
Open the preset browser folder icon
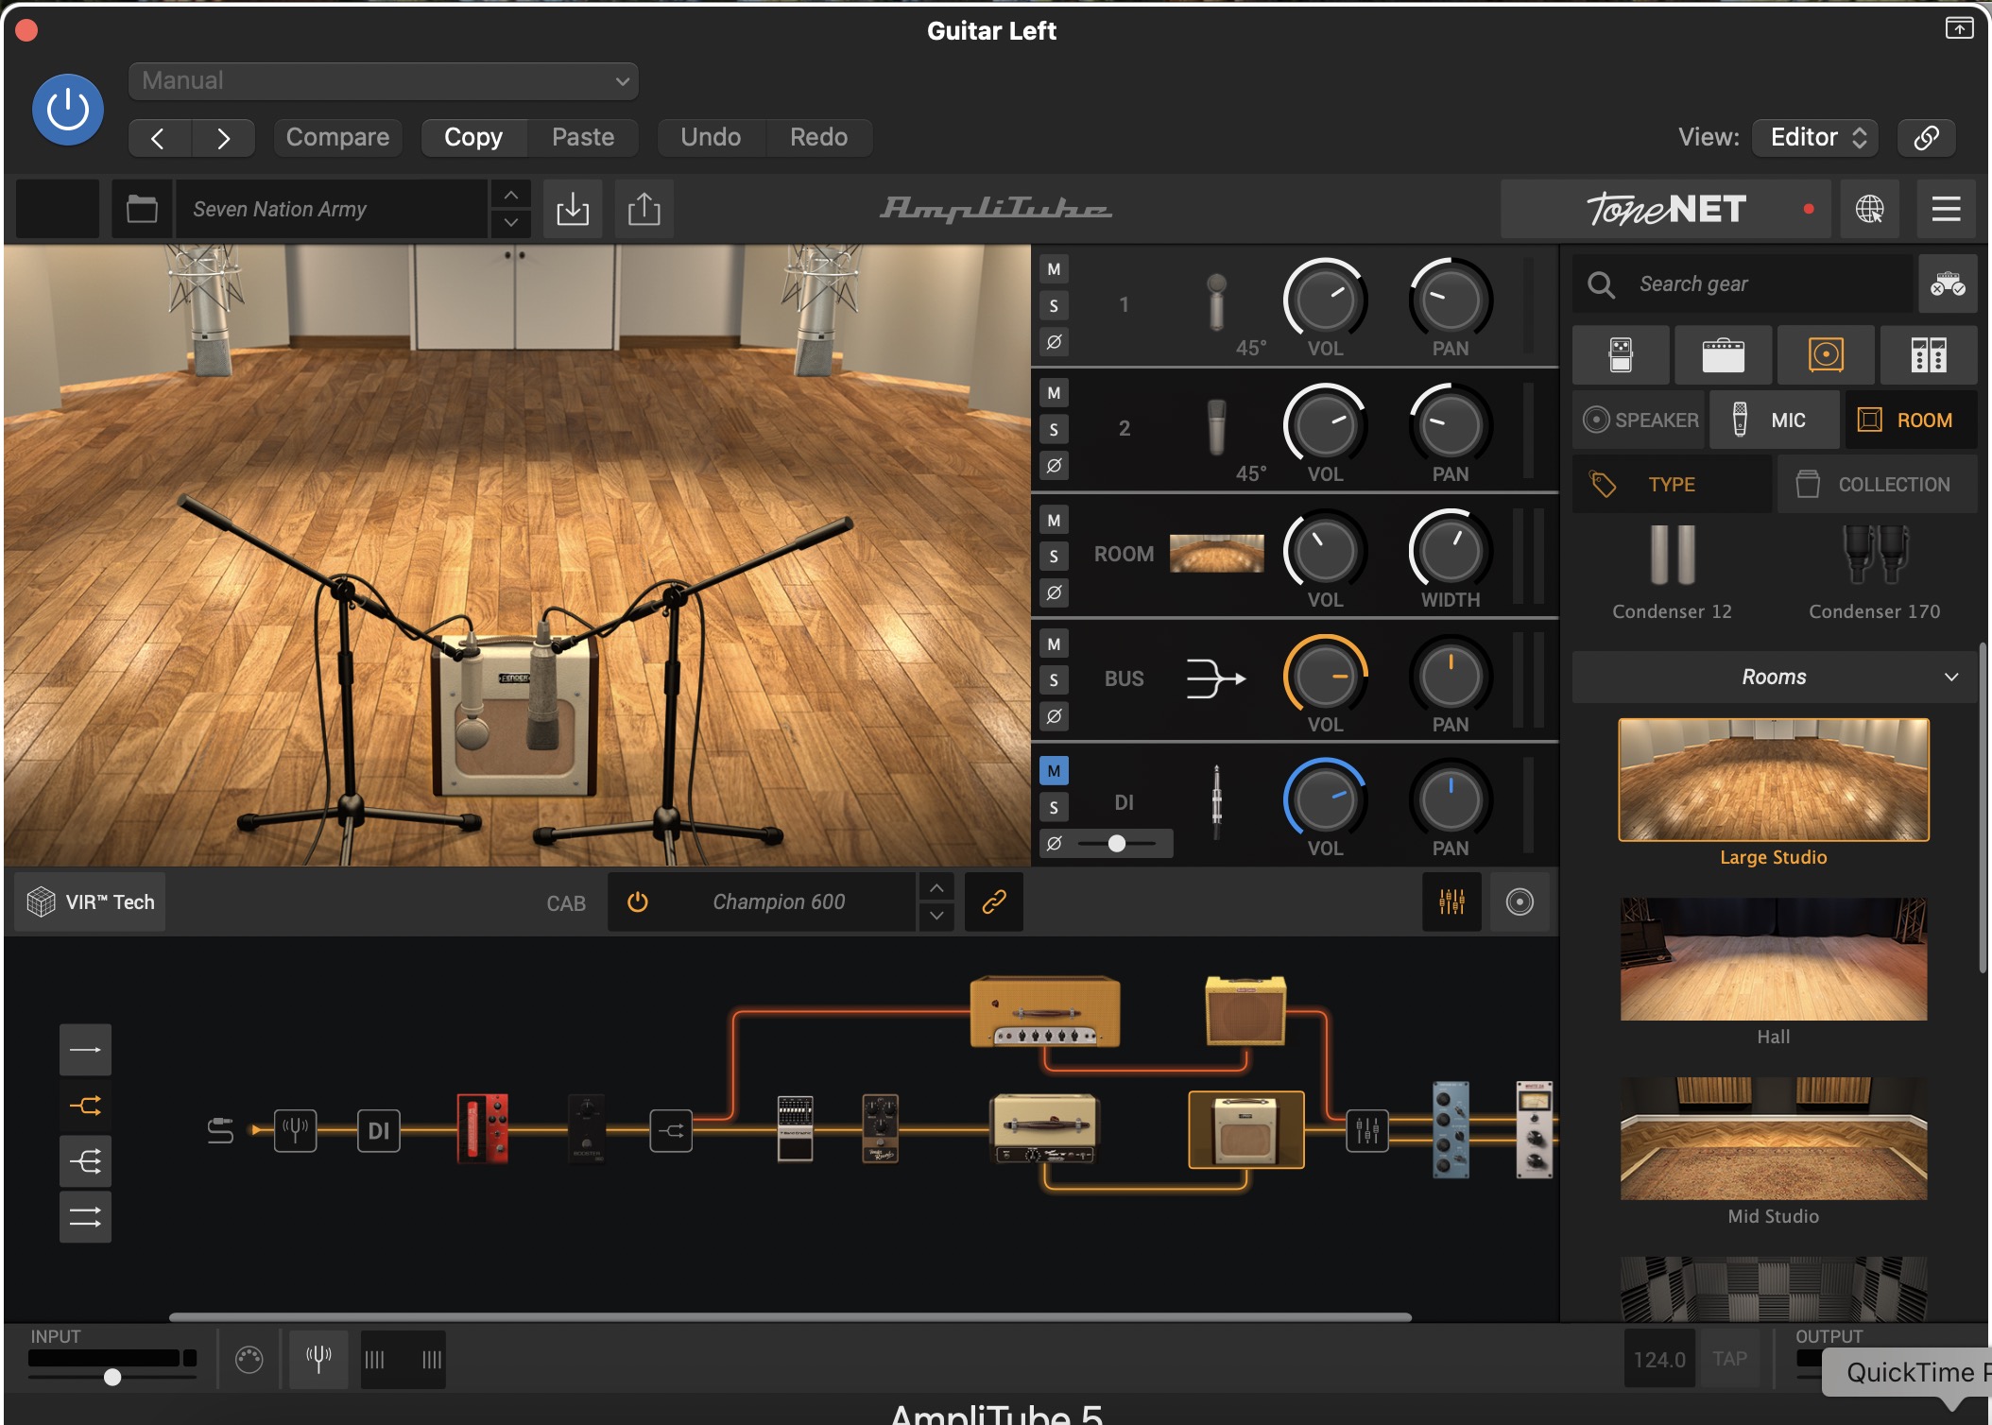click(x=142, y=209)
